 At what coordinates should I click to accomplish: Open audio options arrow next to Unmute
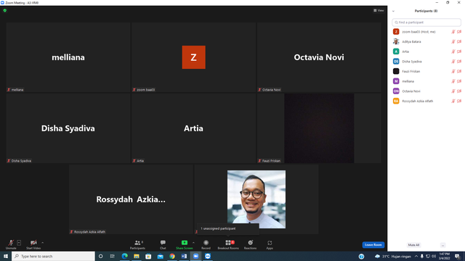tap(19, 243)
